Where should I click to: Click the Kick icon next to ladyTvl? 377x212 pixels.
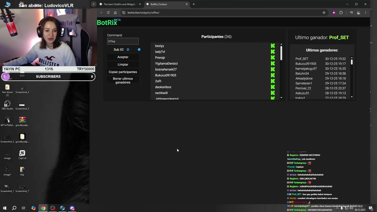[x=273, y=52]
